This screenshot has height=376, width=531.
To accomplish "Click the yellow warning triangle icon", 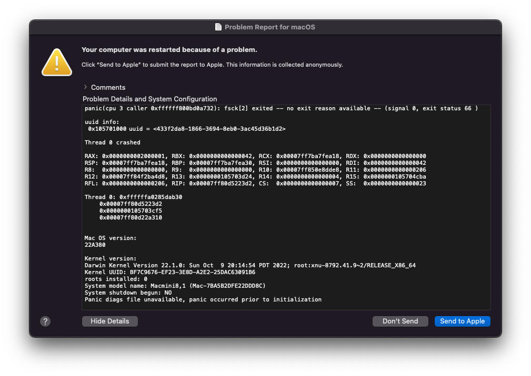I will 56,62.
